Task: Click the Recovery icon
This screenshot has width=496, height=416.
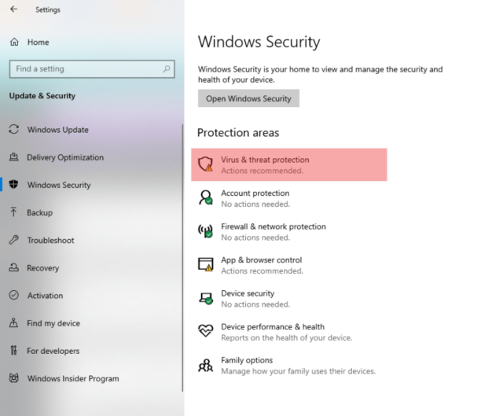Action: (13, 267)
